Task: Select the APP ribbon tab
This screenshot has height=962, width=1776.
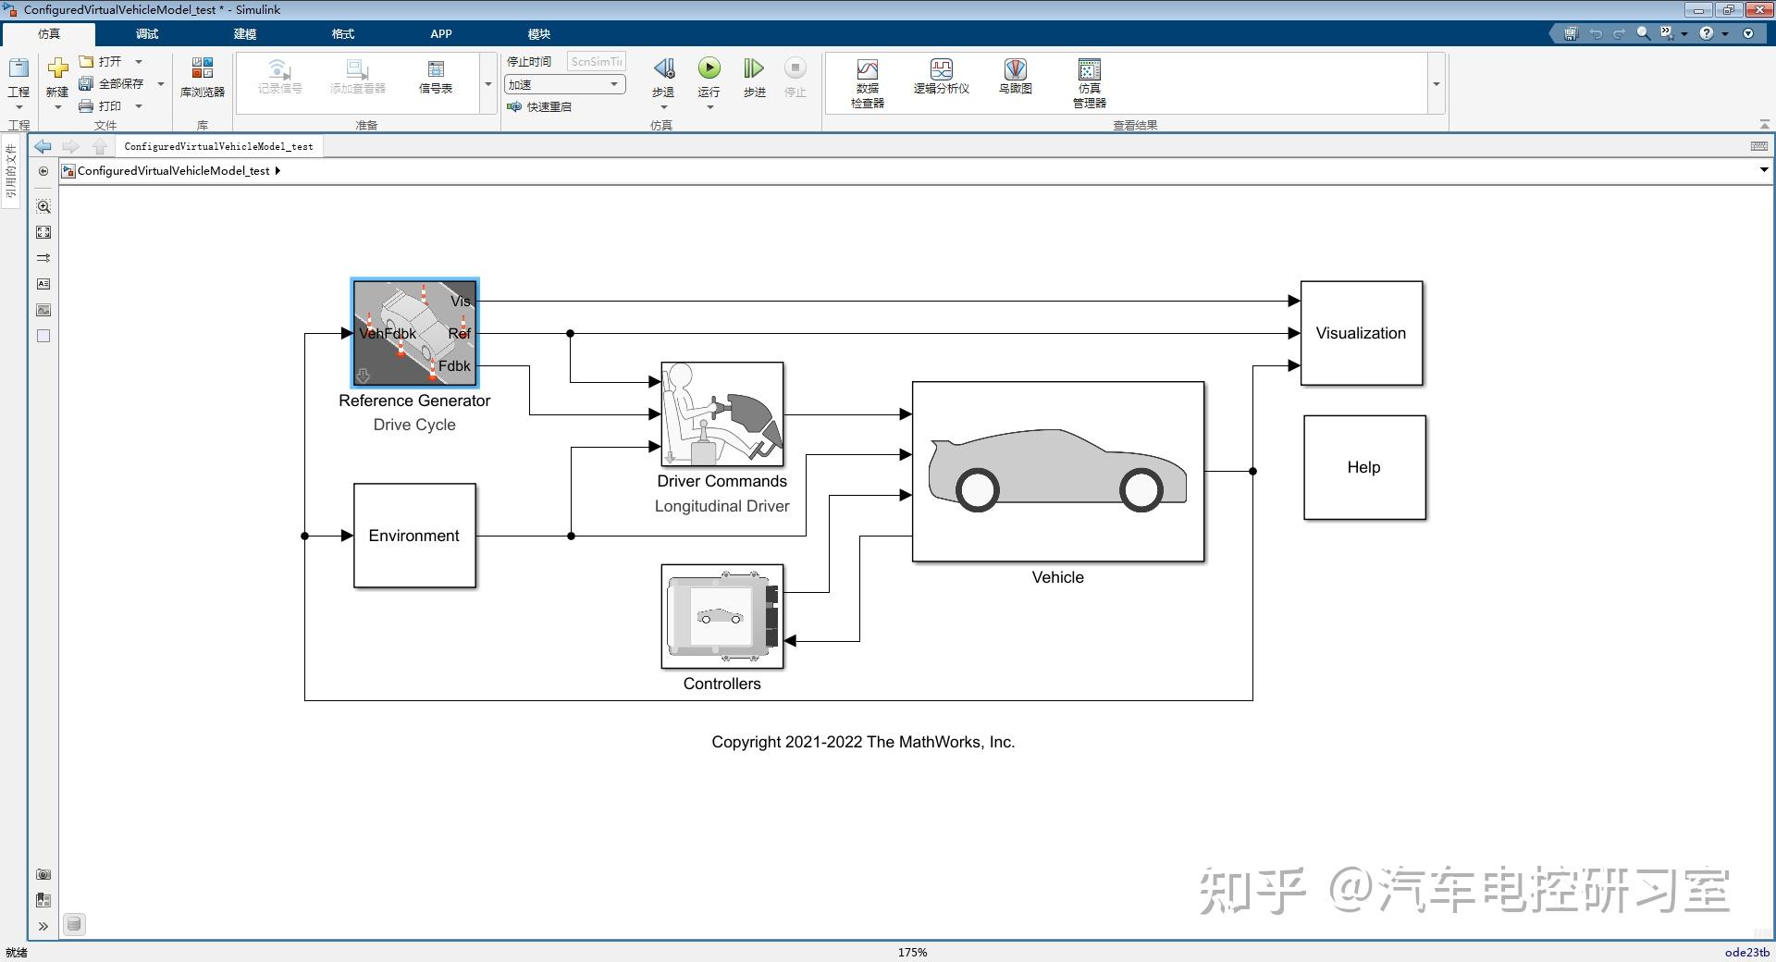Action: (x=440, y=33)
